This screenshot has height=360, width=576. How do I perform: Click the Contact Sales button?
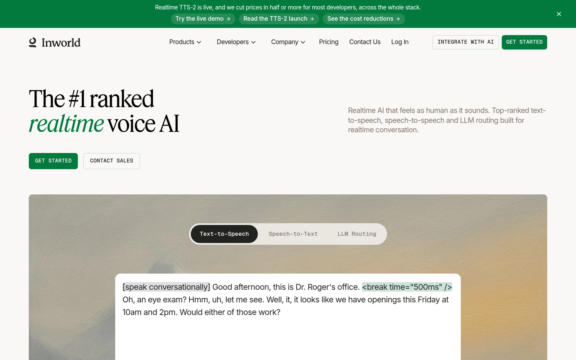pos(111,161)
